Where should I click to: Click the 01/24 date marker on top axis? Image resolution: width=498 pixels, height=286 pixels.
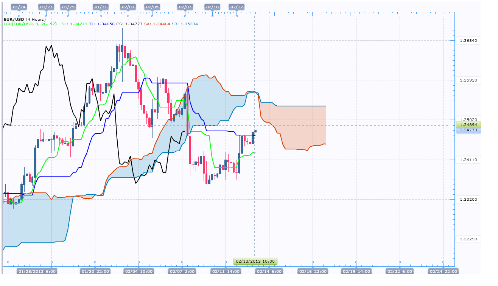pyautogui.click(x=19, y=7)
